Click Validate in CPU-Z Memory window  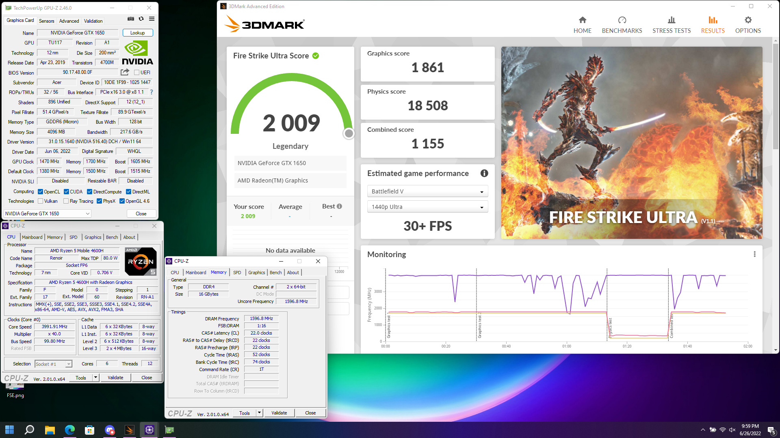(x=279, y=413)
